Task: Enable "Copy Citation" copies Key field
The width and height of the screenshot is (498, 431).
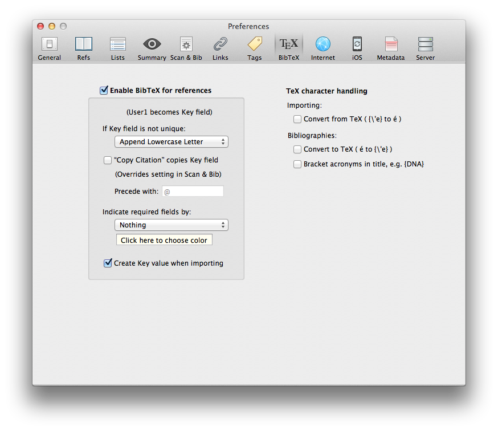Action: (108, 160)
